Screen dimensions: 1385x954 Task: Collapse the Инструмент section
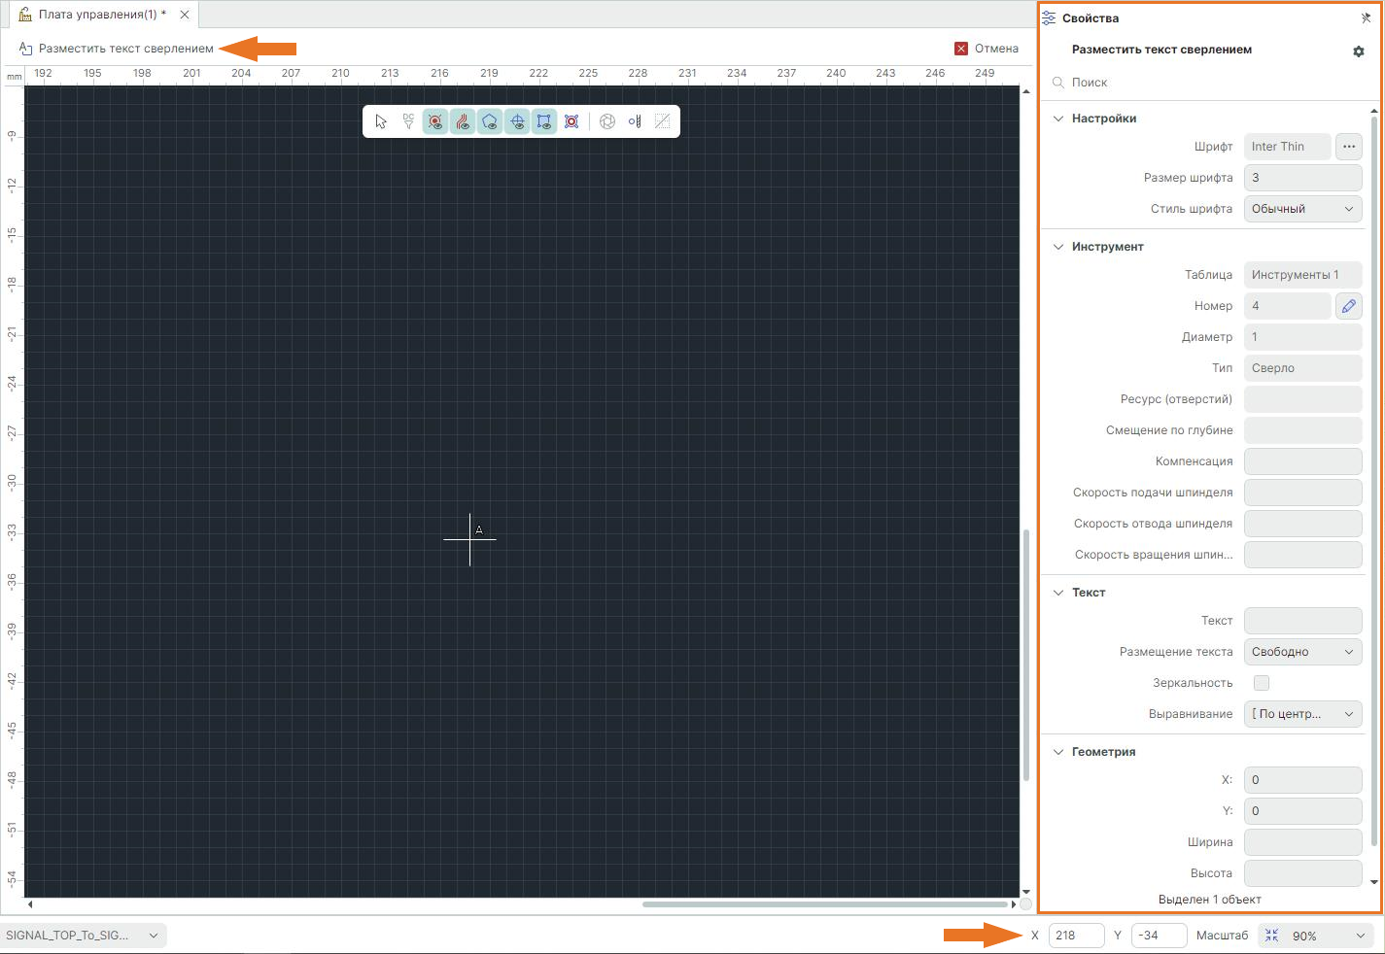coord(1058,247)
